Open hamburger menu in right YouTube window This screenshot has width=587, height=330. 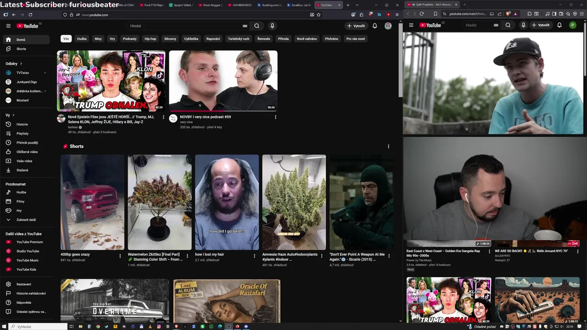(411, 25)
